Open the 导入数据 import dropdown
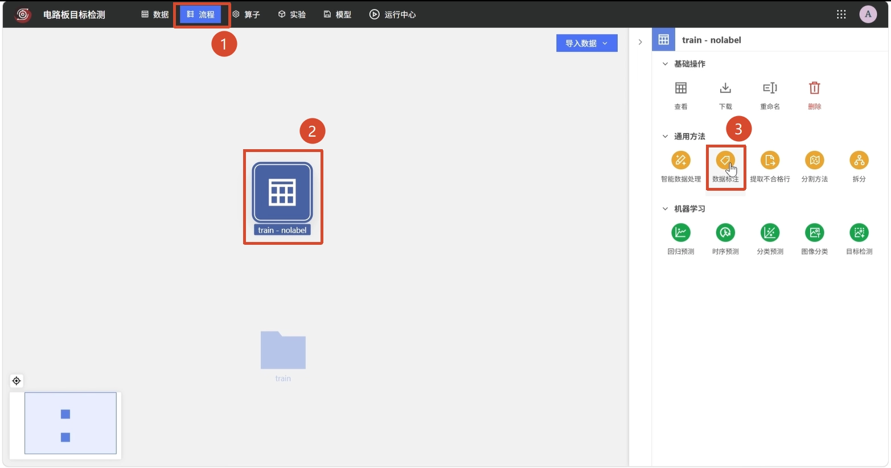891x468 pixels. (587, 43)
